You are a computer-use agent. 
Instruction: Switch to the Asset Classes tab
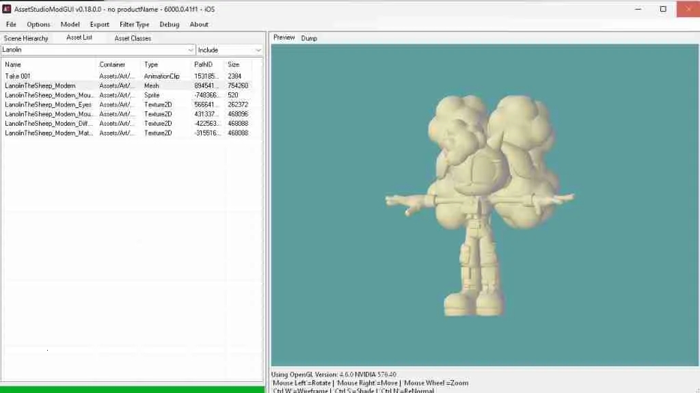pos(133,38)
